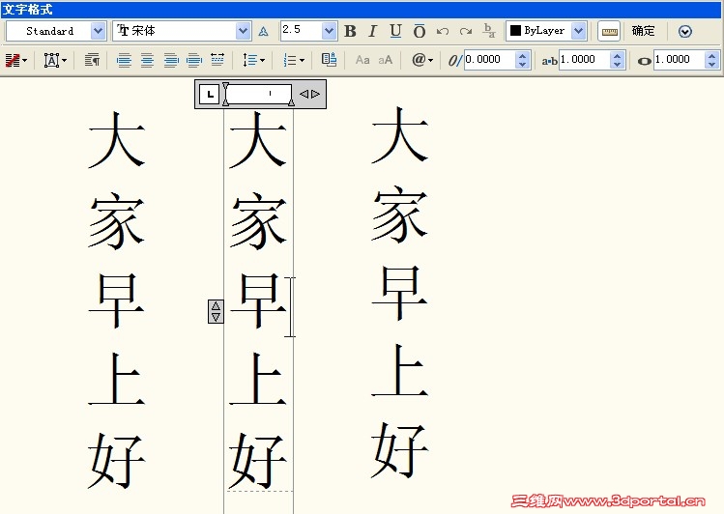Decrease oblique angle with down arrow

pyautogui.click(x=523, y=65)
